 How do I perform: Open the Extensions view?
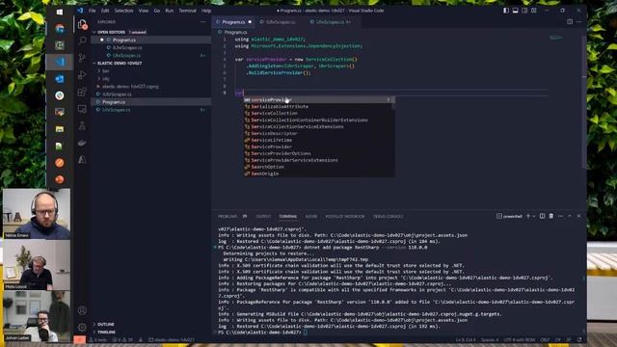pos(82,92)
